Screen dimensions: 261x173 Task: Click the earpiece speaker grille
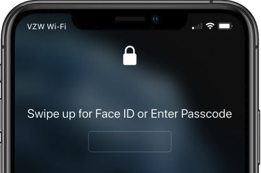(130, 19)
